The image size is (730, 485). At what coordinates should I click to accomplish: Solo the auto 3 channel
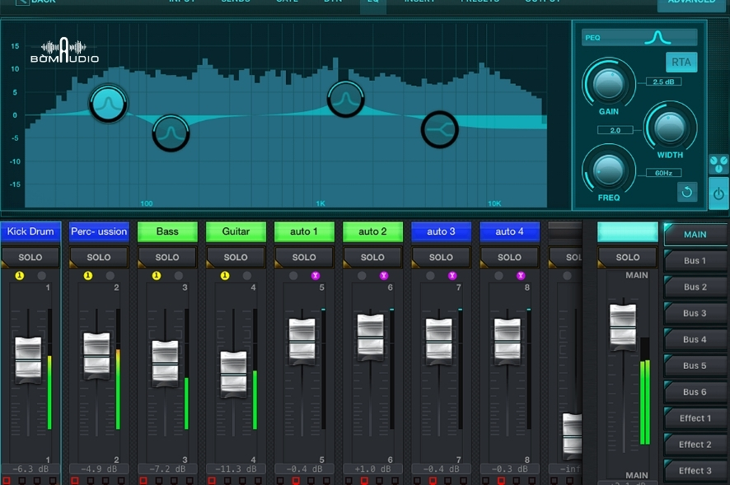tap(441, 258)
